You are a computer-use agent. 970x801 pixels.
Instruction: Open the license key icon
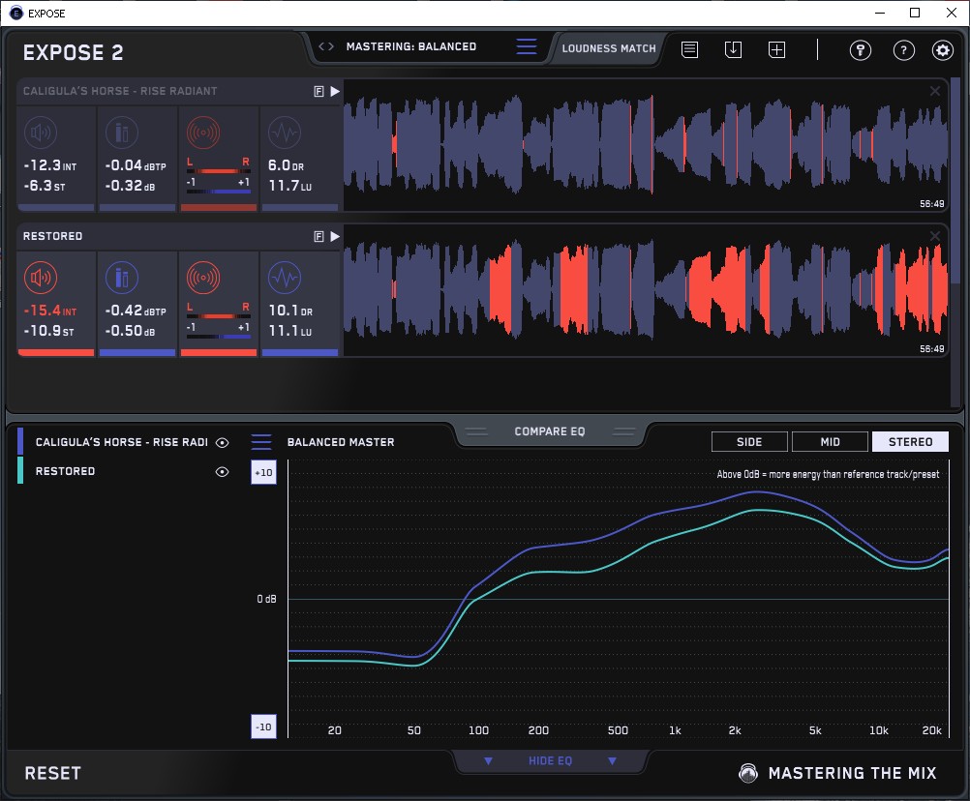point(860,50)
